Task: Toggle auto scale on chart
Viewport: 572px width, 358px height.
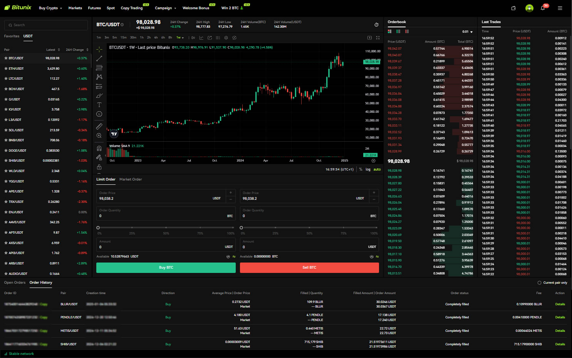Action: (377, 169)
